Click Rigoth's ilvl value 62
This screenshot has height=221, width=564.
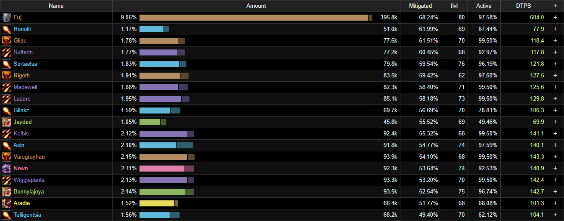click(x=461, y=76)
